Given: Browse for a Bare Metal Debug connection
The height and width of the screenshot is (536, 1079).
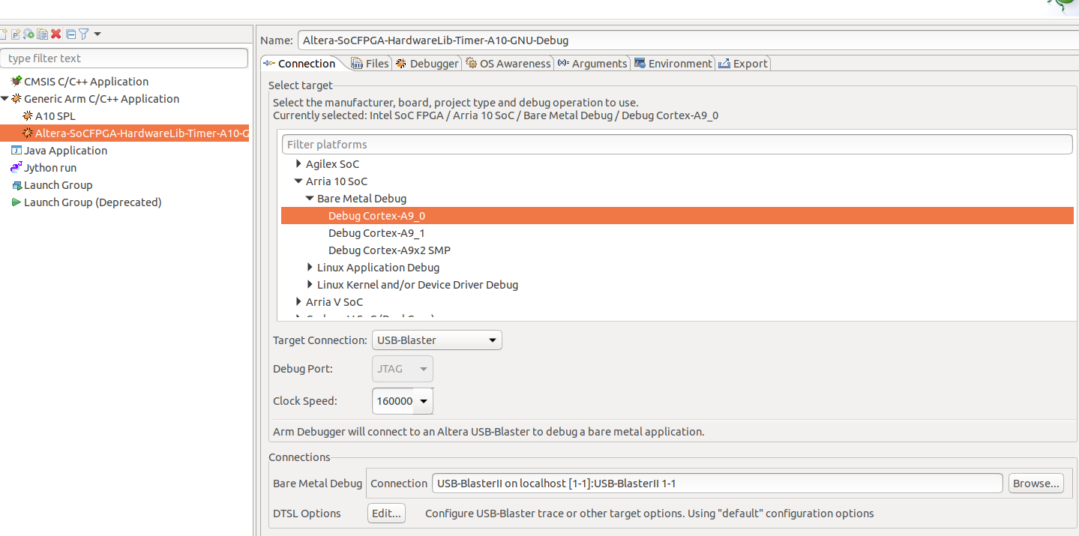Looking at the screenshot, I should point(1036,483).
